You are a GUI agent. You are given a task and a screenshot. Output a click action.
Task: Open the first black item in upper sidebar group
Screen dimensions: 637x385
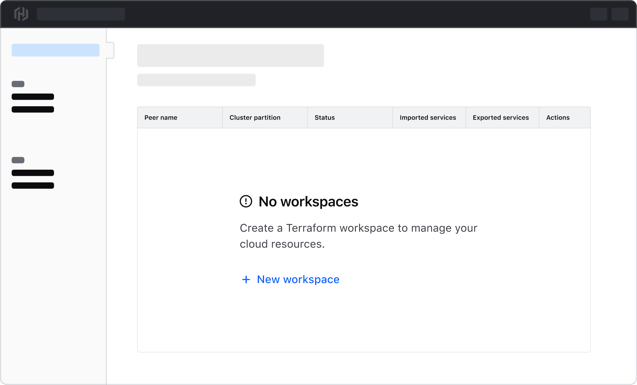point(33,97)
